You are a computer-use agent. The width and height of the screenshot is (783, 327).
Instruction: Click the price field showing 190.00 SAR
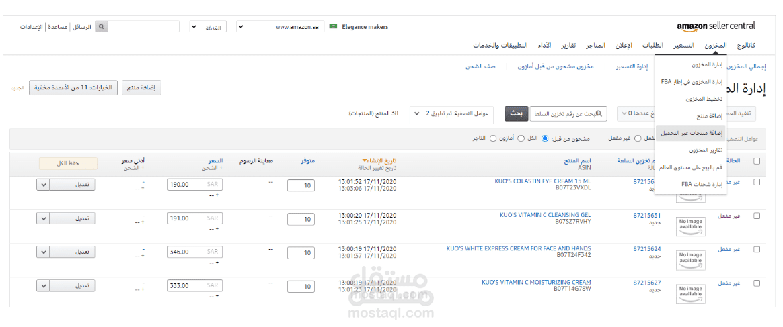[x=195, y=185]
